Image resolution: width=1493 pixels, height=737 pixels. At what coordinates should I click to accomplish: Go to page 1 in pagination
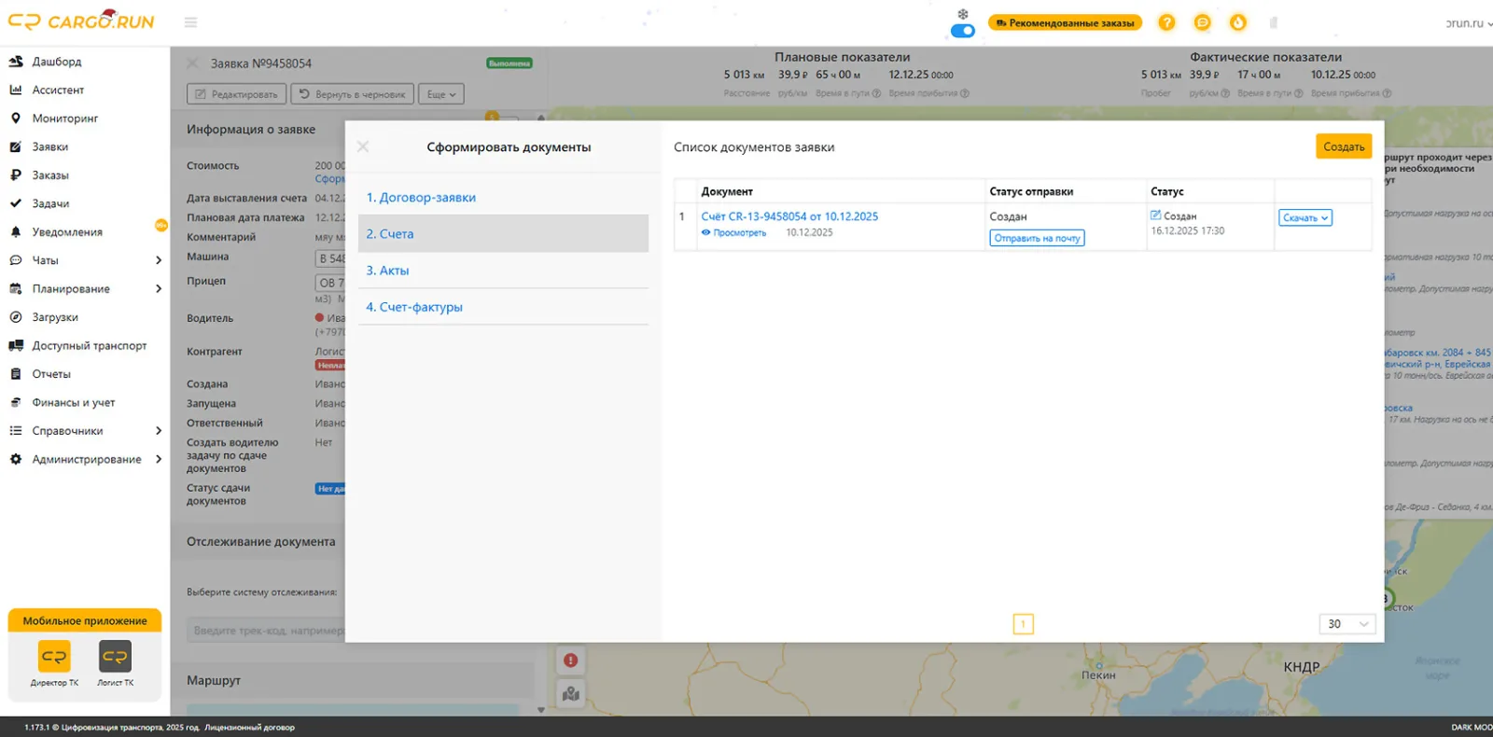(x=1023, y=624)
